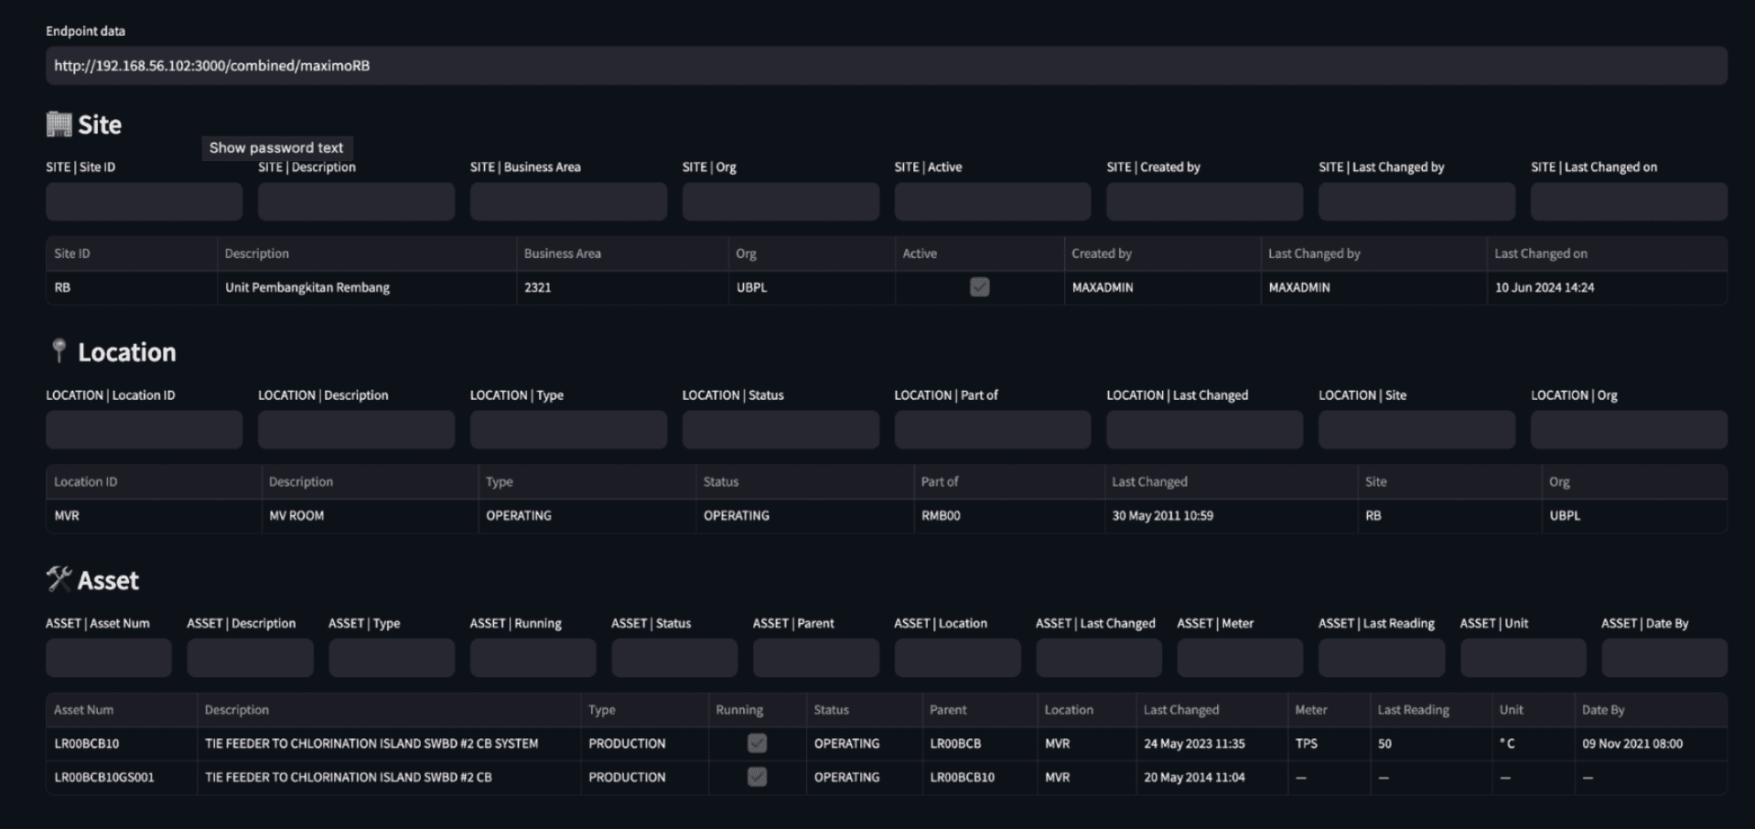Toggle the Active checkbox for site RB
Image resolution: width=1755 pixels, height=829 pixels.
point(979,287)
